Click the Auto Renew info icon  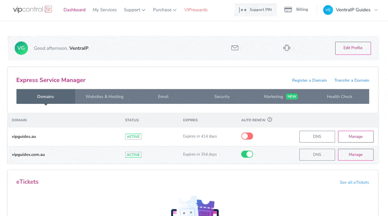point(270,119)
